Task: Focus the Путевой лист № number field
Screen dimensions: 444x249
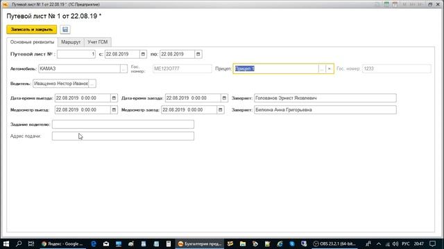Action: pyautogui.click(x=76, y=54)
